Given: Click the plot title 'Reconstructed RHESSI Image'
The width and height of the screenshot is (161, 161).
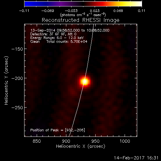Looking at the screenshot, I should 80,20.
